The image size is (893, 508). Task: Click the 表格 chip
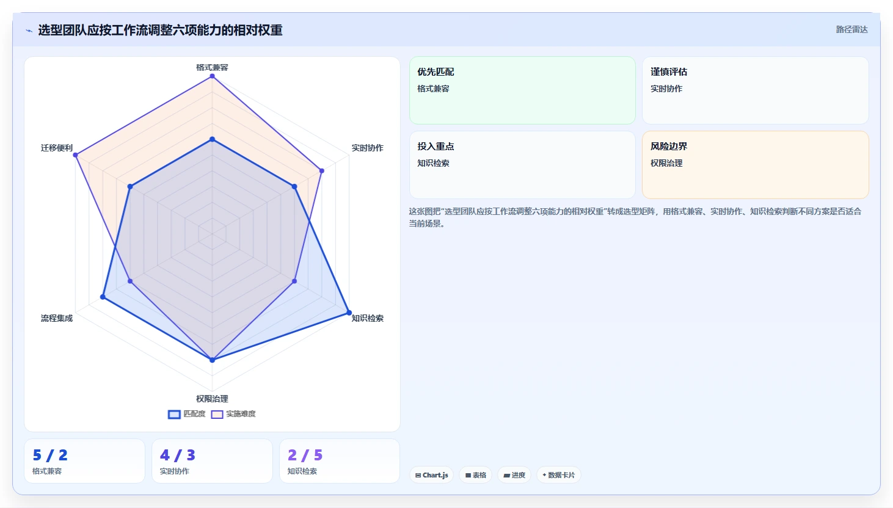[475, 475]
